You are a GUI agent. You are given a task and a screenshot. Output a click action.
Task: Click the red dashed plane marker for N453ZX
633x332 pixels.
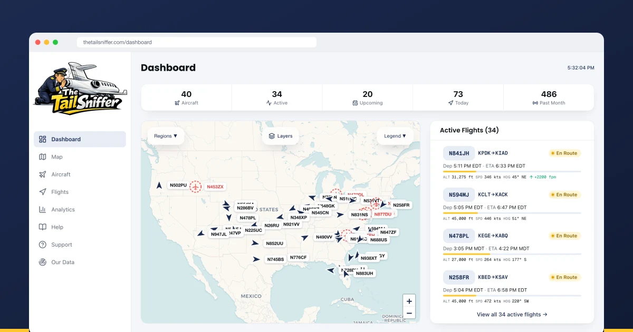tap(196, 187)
